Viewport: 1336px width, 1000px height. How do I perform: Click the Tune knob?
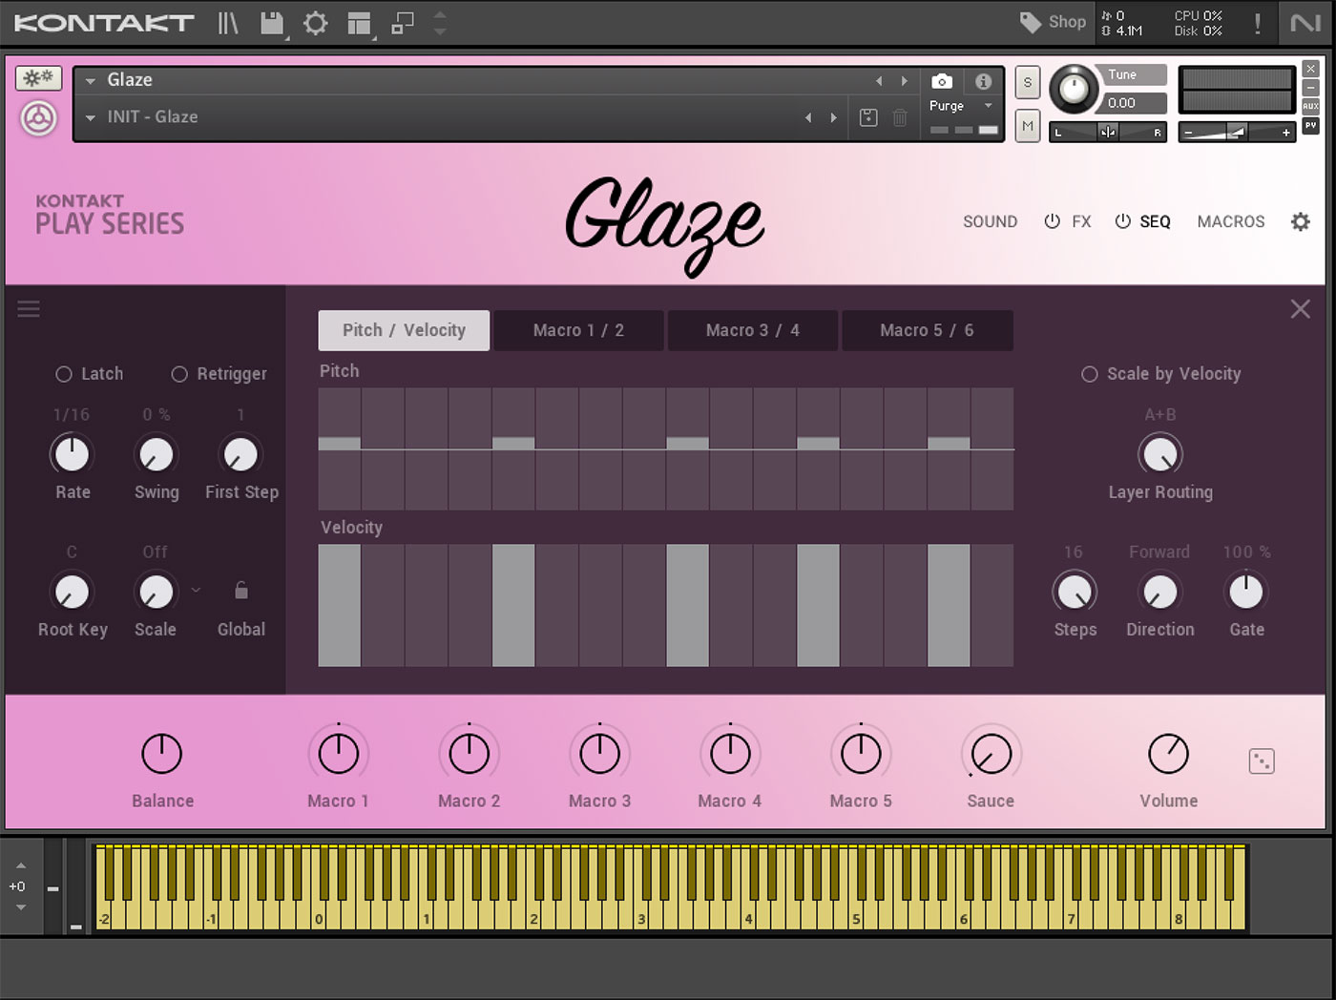point(1074,89)
